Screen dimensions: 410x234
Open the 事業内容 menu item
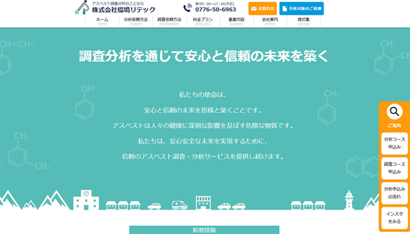[237, 22]
